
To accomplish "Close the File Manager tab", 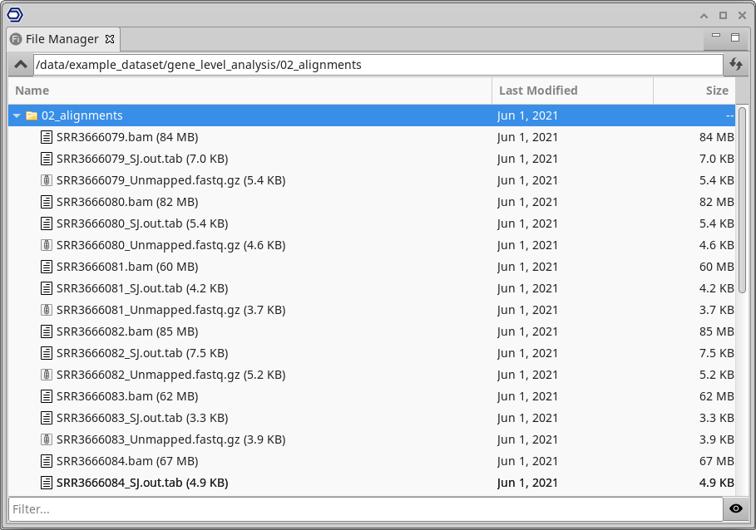I will [x=110, y=39].
